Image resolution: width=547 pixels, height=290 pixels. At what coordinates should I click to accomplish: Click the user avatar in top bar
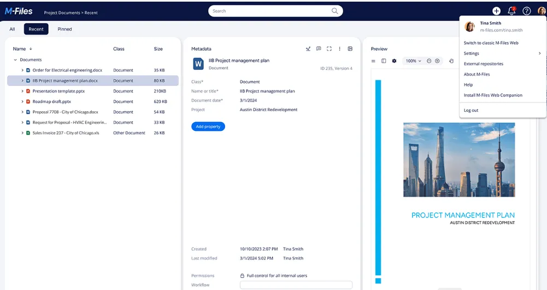click(542, 11)
